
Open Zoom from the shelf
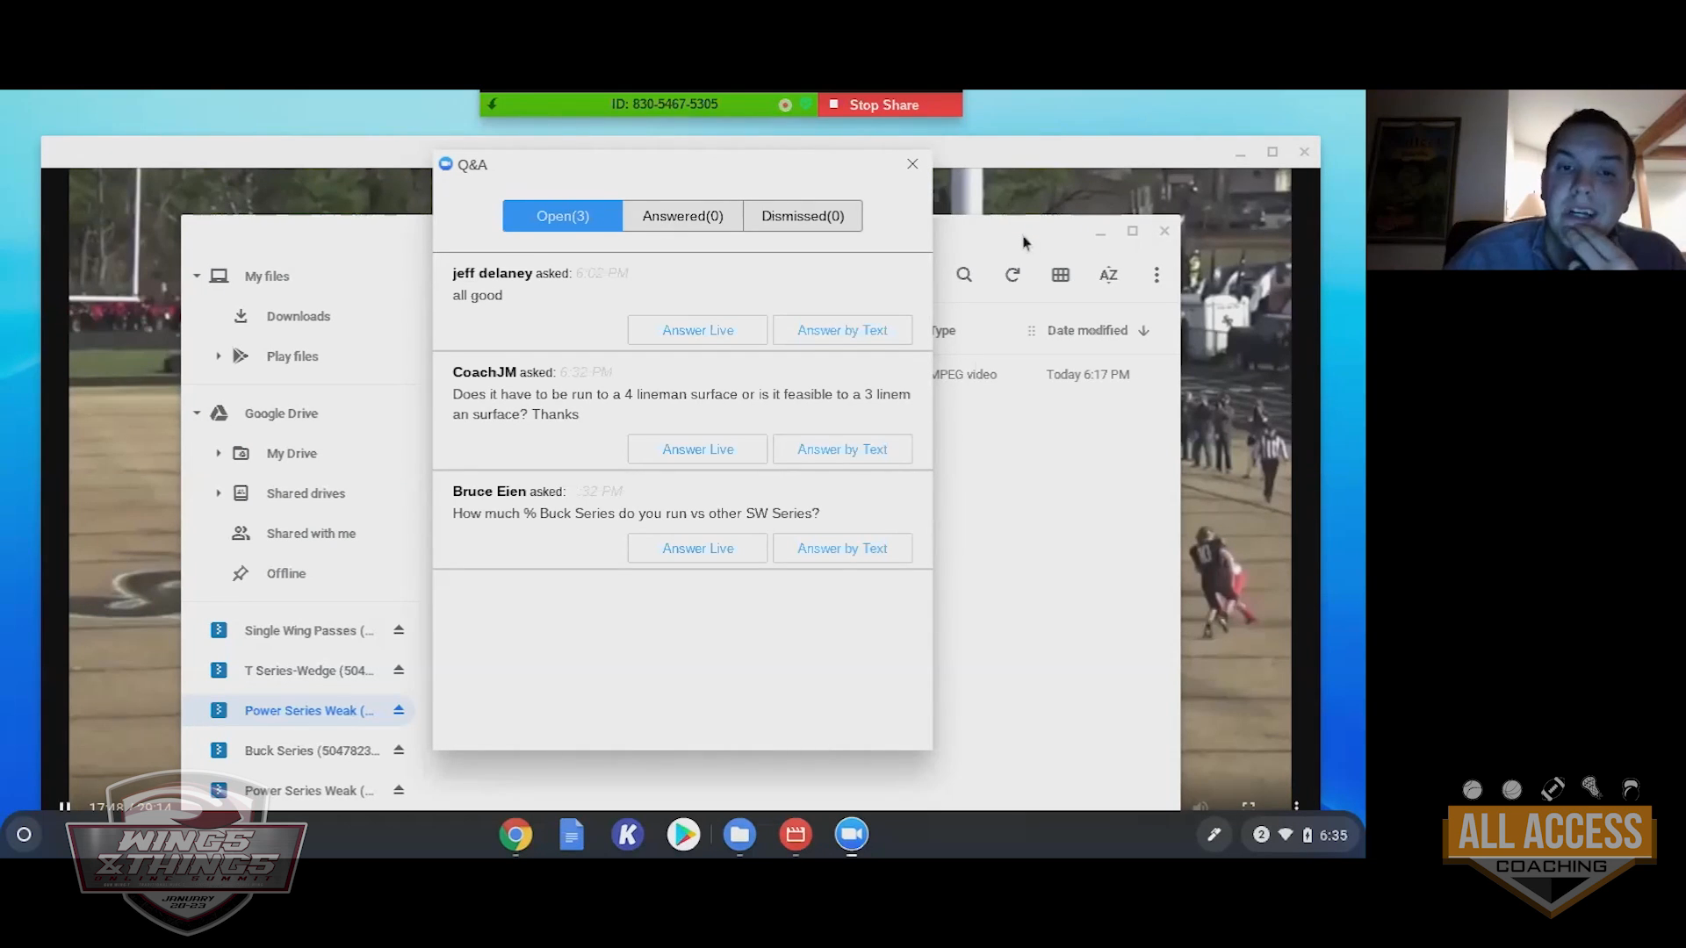[851, 835]
